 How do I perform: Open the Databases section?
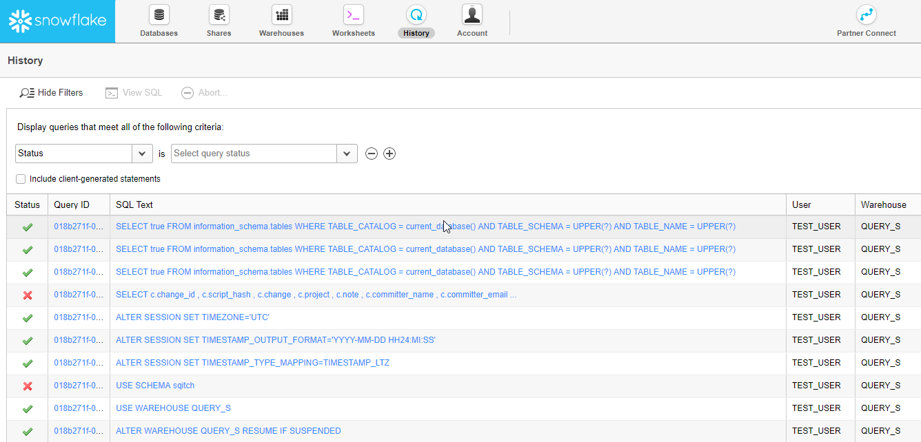click(x=159, y=21)
